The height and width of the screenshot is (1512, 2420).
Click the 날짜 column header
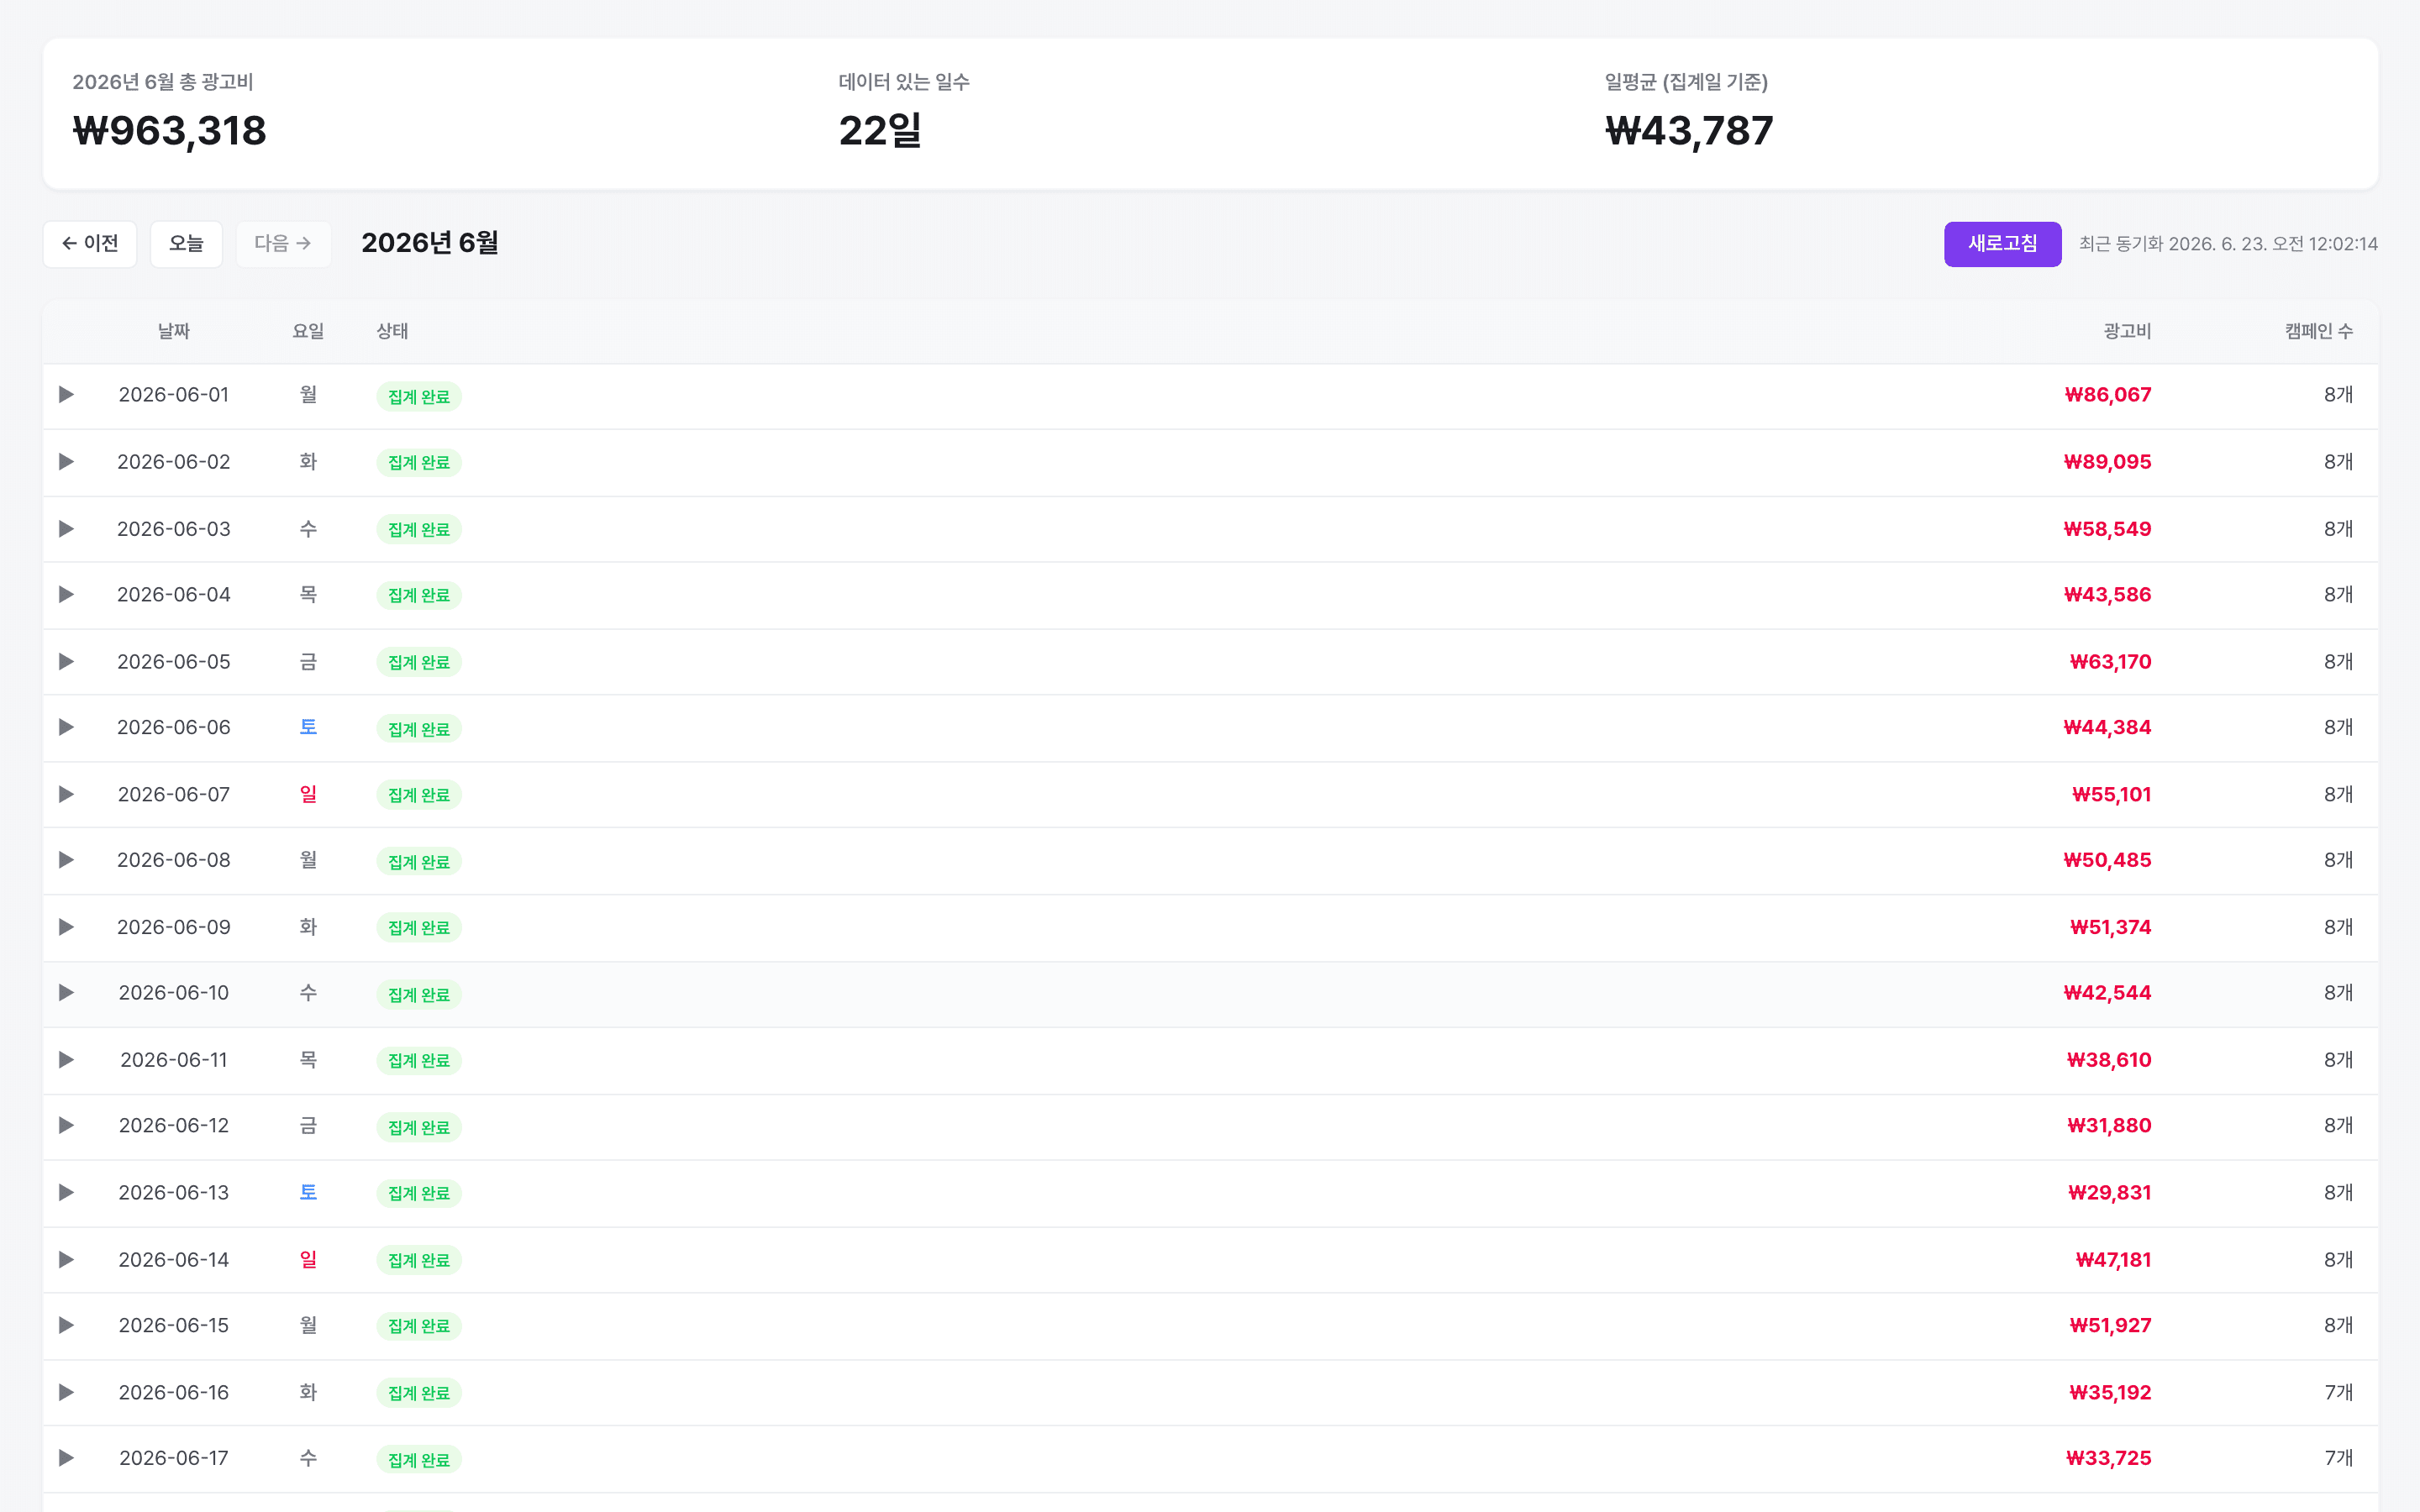[174, 331]
